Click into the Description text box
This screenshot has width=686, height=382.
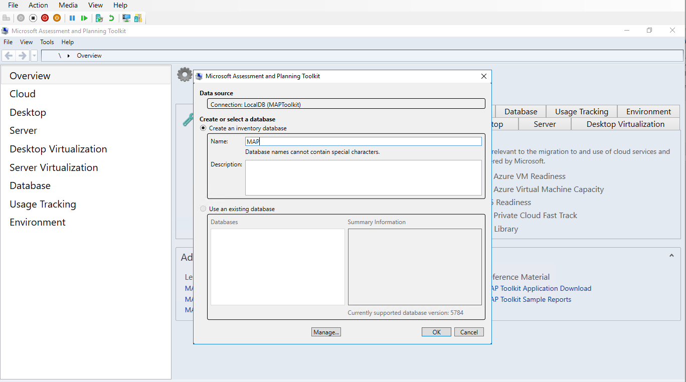coord(364,177)
